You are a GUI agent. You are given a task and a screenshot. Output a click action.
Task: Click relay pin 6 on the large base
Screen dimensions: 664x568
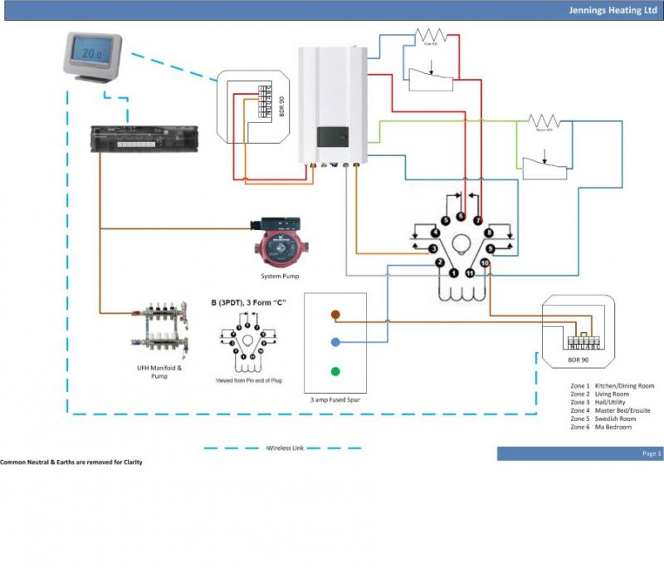click(x=461, y=216)
